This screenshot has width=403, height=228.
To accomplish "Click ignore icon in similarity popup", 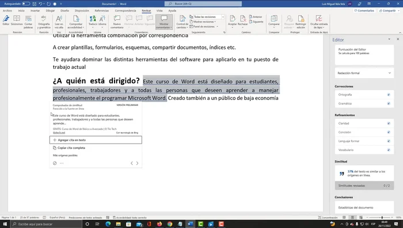I will tap(55, 163).
